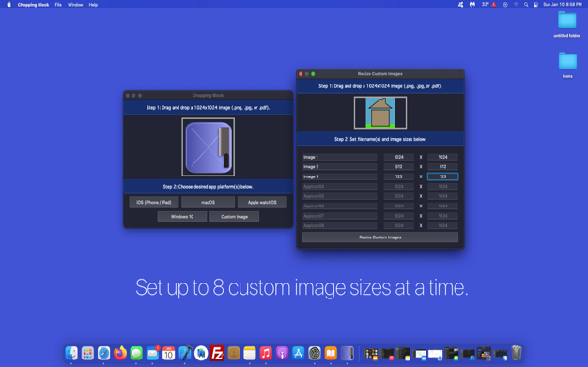Open FileZilla in the dock
Viewport: 588px width, 367px height.
click(x=217, y=353)
